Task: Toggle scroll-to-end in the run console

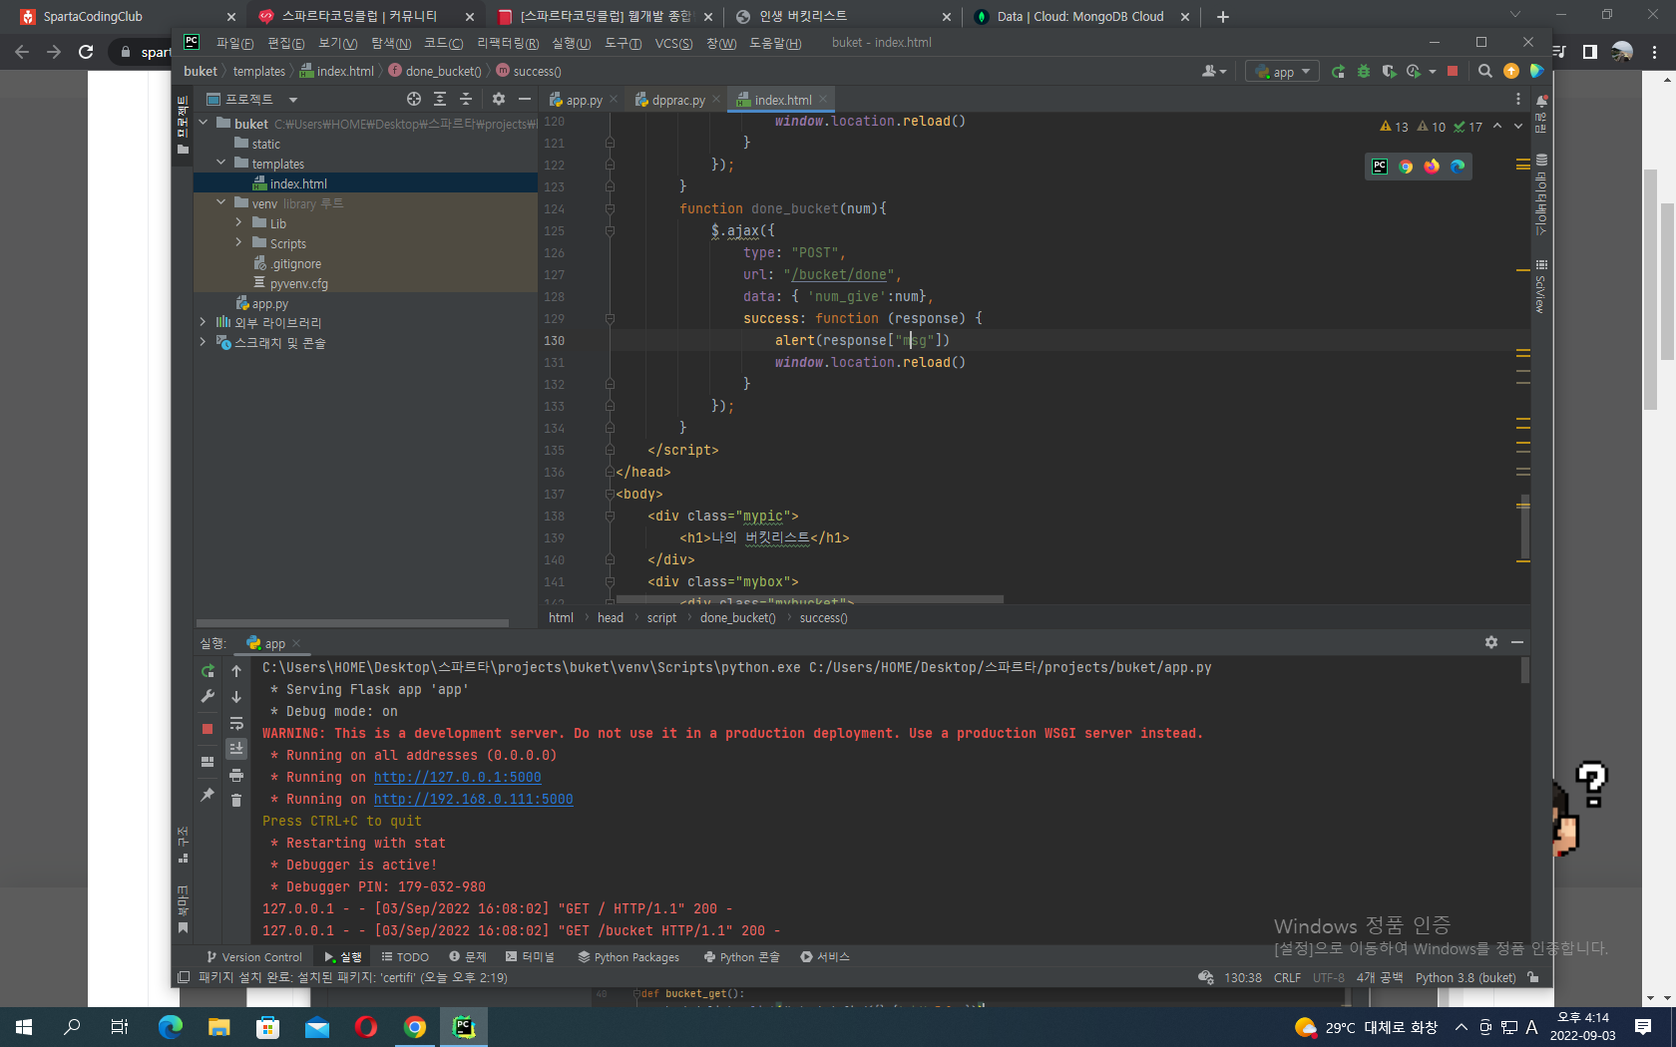Action: click(x=236, y=748)
